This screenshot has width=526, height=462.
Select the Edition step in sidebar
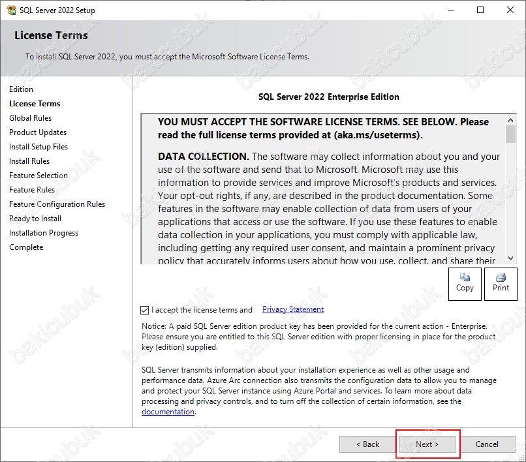click(21, 89)
